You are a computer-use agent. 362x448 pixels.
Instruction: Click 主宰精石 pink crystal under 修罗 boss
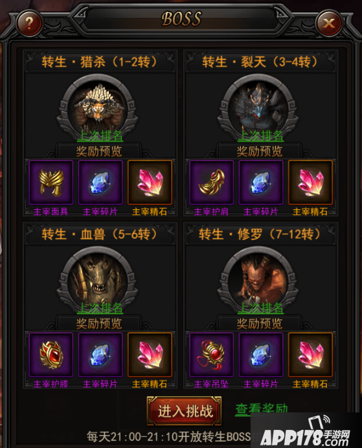click(x=310, y=355)
